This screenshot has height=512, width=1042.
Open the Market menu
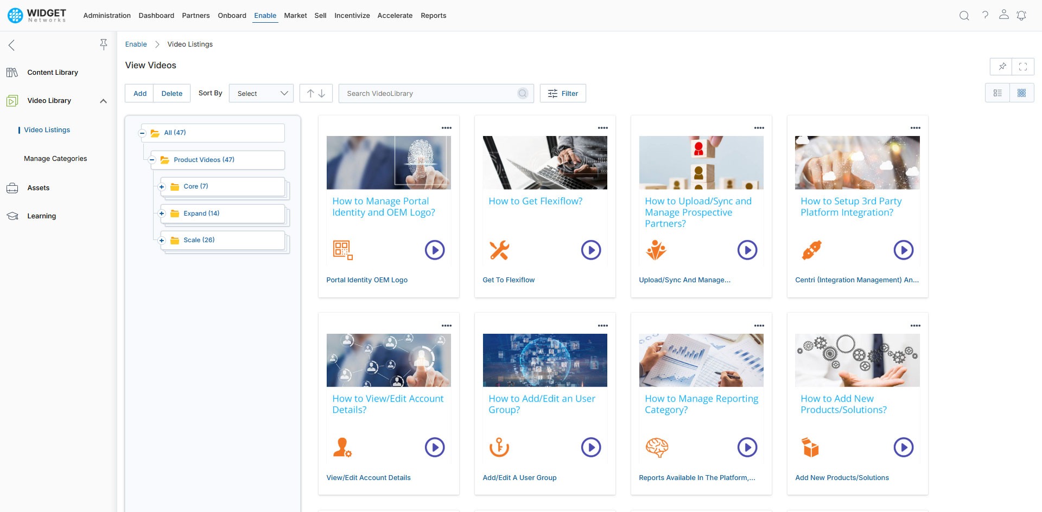coord(295,16)
